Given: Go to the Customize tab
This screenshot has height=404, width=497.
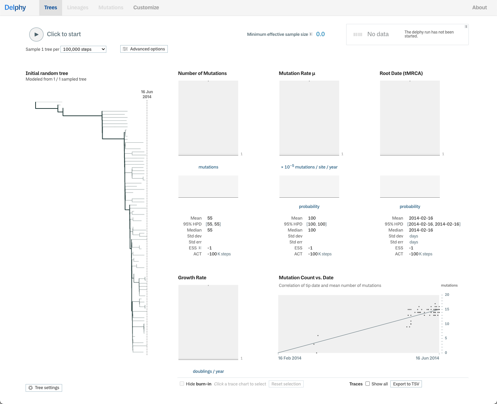Looking at the screenshot, I should click(x=146, y=8).
